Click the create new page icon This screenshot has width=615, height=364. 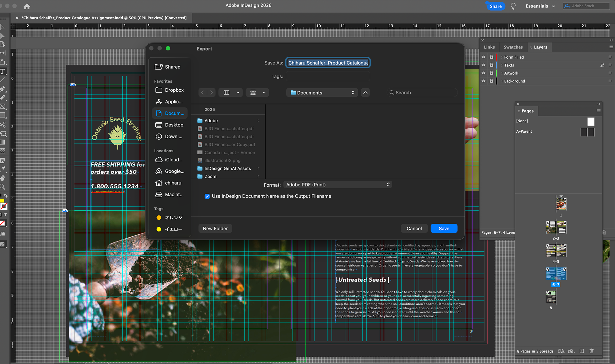582,351
